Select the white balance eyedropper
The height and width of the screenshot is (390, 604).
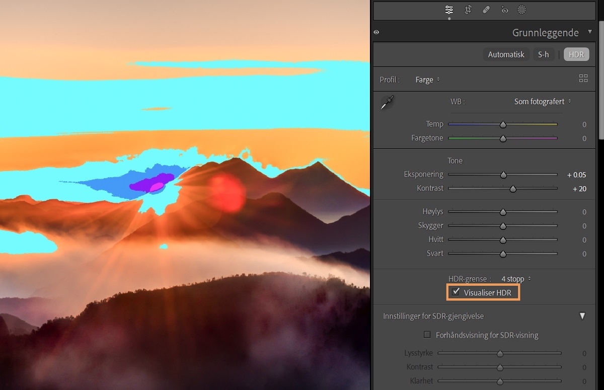pyautogui.click(x=387, y=102)
